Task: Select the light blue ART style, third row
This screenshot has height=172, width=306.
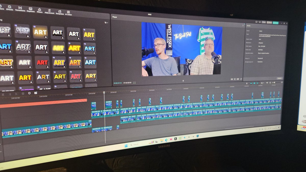Action: (x=90, y=62)
